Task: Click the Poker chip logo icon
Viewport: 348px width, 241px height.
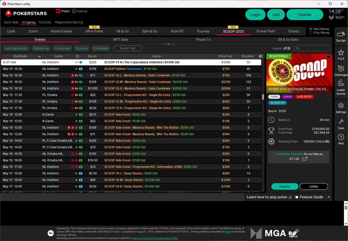Action: click(x=58, y=11)
